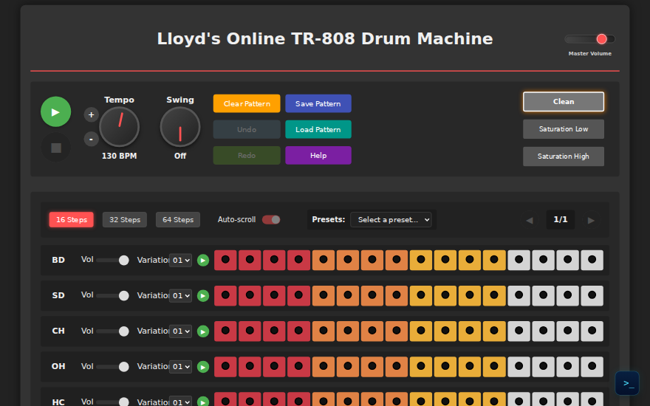The width and height of the screenshot is (650, 406).
Task: Open the Presets dropdown
Action: click(x=391, y=219)
